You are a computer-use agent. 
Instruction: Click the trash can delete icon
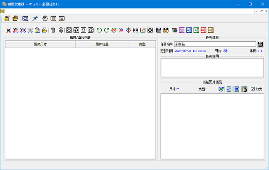point(53,30)
